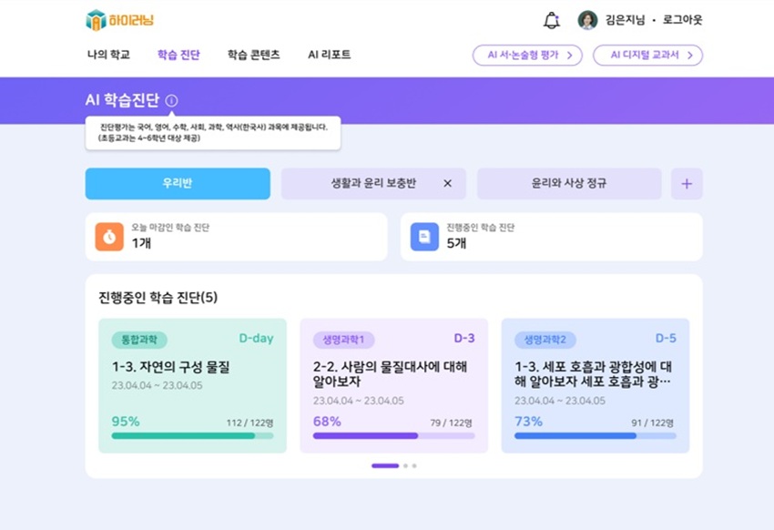This screenshot has width=774, height=530.
Task: Open the notification bell
Action: click(551, 20)
